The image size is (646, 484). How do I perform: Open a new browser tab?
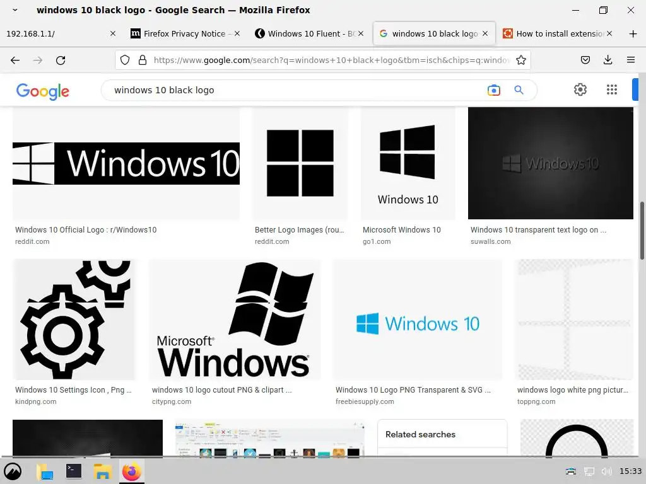[x=633, y=34]
